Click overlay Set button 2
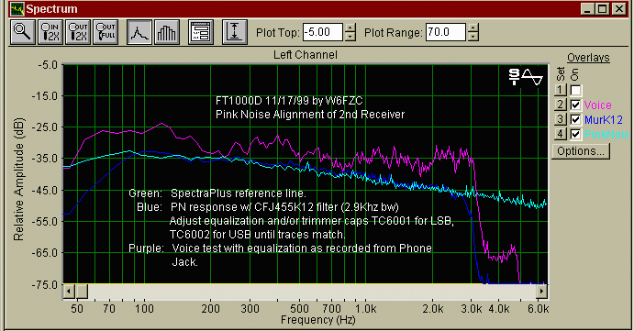 click(560, 105)
